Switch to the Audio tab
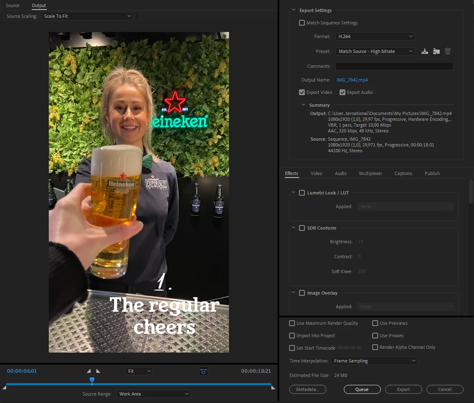Screen dimensions: 474x403 (341, 173)
